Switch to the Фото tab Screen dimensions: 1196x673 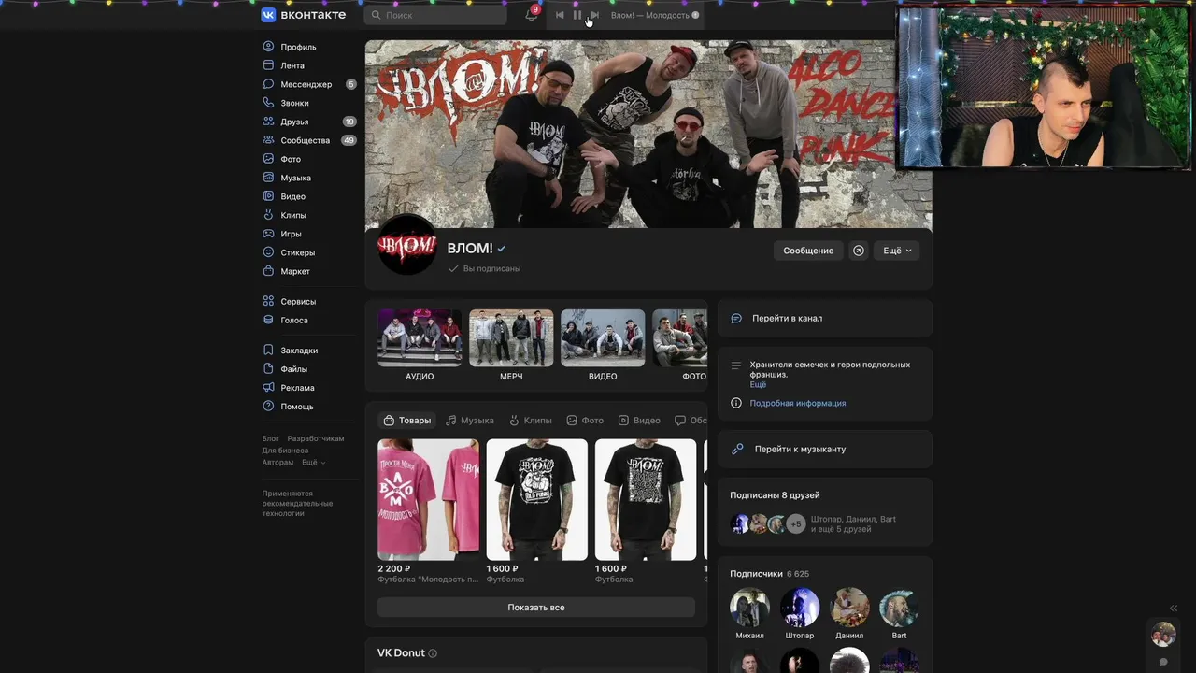click(x=585, y=421)
